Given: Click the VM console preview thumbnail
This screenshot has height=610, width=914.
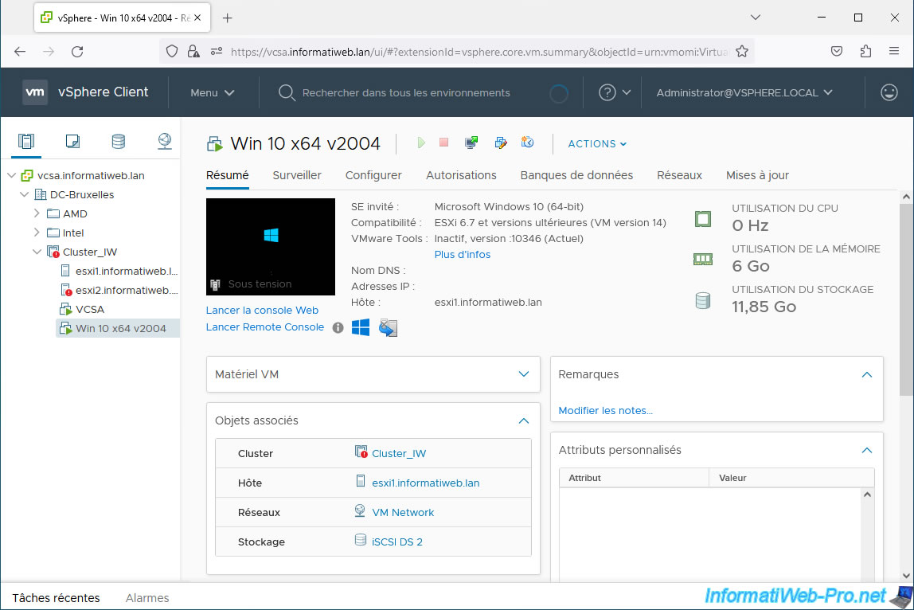Looking at the screenshot, I should click(x=270, y=246).
